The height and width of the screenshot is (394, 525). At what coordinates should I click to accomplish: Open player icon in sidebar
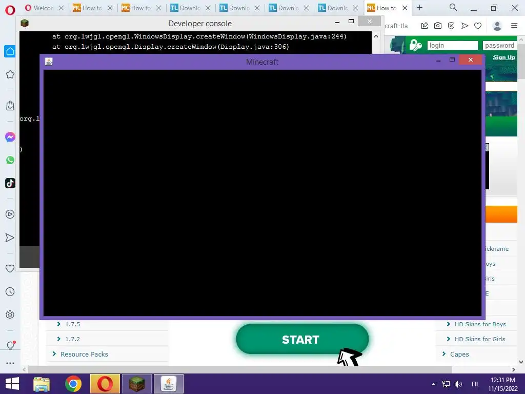10,214
